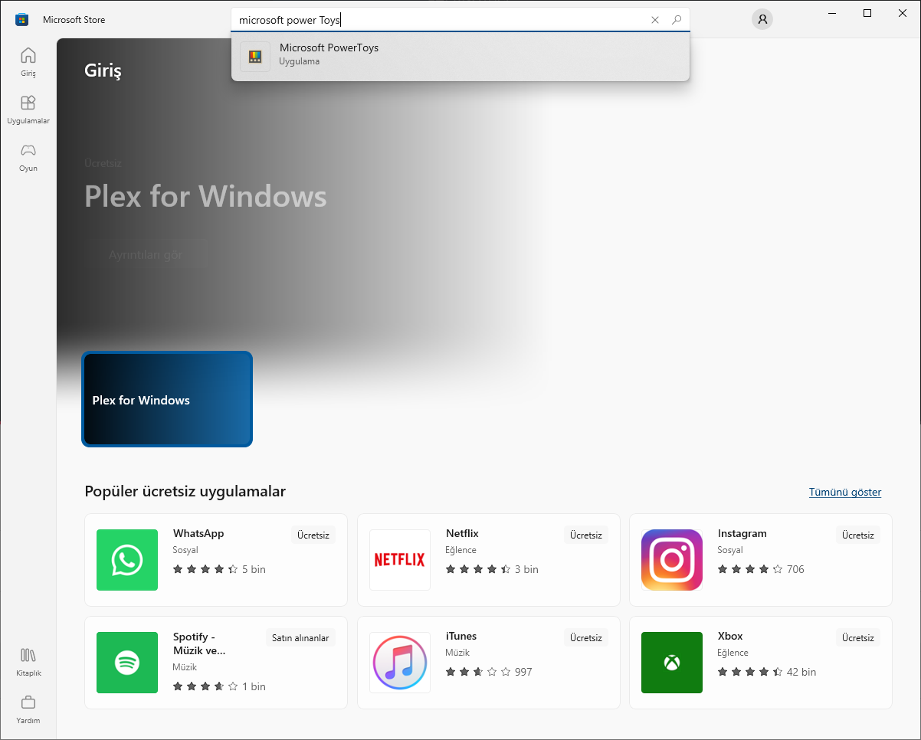Open the Oyun gaming sidebar icon
921x740 pixels.
tap(28, 157)
